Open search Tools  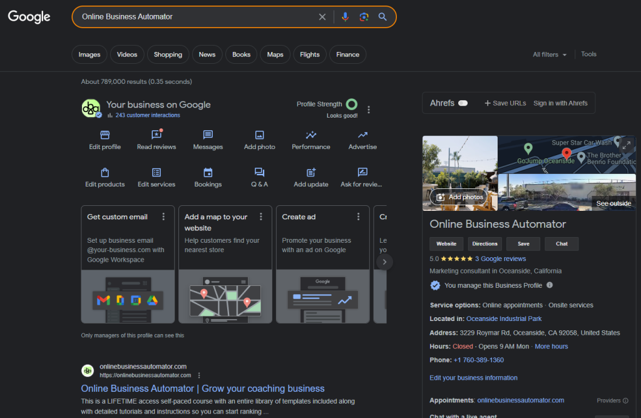(x=588, y=54)
